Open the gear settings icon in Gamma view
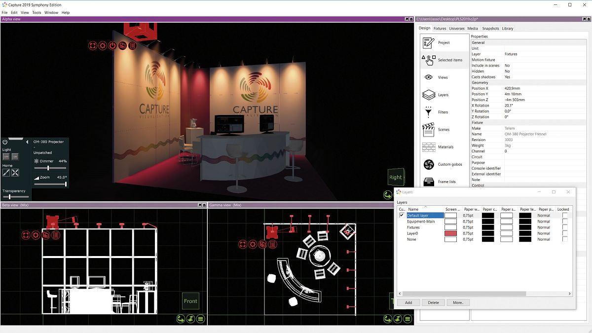The image size is (592, 333). pos(253,244)
